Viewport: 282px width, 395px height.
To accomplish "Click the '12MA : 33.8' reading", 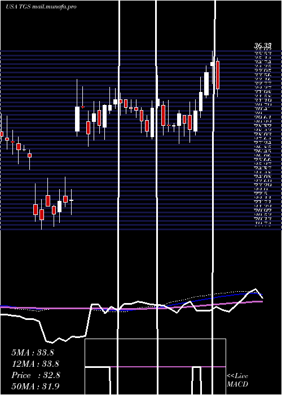I will click(x=35, y=364).
